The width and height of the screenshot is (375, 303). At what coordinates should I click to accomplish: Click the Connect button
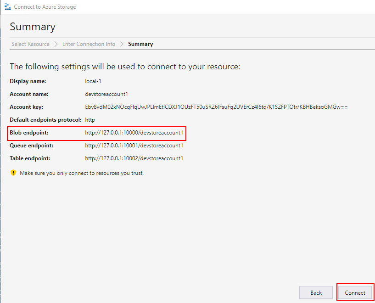(355, 292)
